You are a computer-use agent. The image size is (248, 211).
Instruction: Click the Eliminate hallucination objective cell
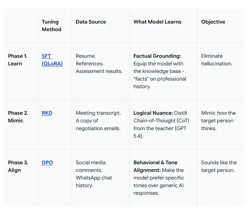pos(217,60)
